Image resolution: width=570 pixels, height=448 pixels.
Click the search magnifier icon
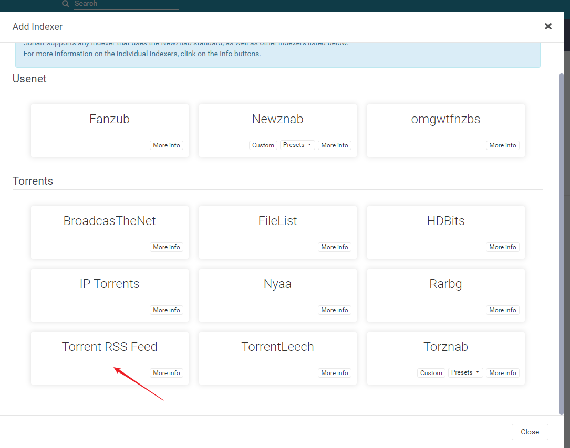pos(66,4)
